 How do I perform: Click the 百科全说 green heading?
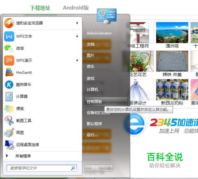[x=165, y=157]
